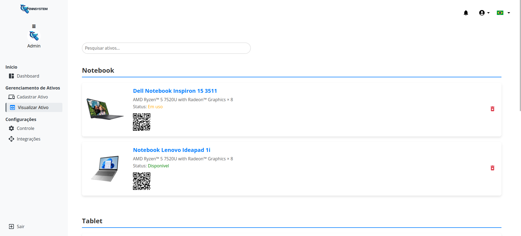This screenshot has width=521, height=236.
Task: Toggle the hamburger sidebar menu
Action: [34, 26]
